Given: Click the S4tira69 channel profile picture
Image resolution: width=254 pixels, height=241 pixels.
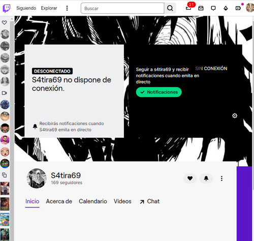Looking at the screenshot, I should click(x=37, y=178).
